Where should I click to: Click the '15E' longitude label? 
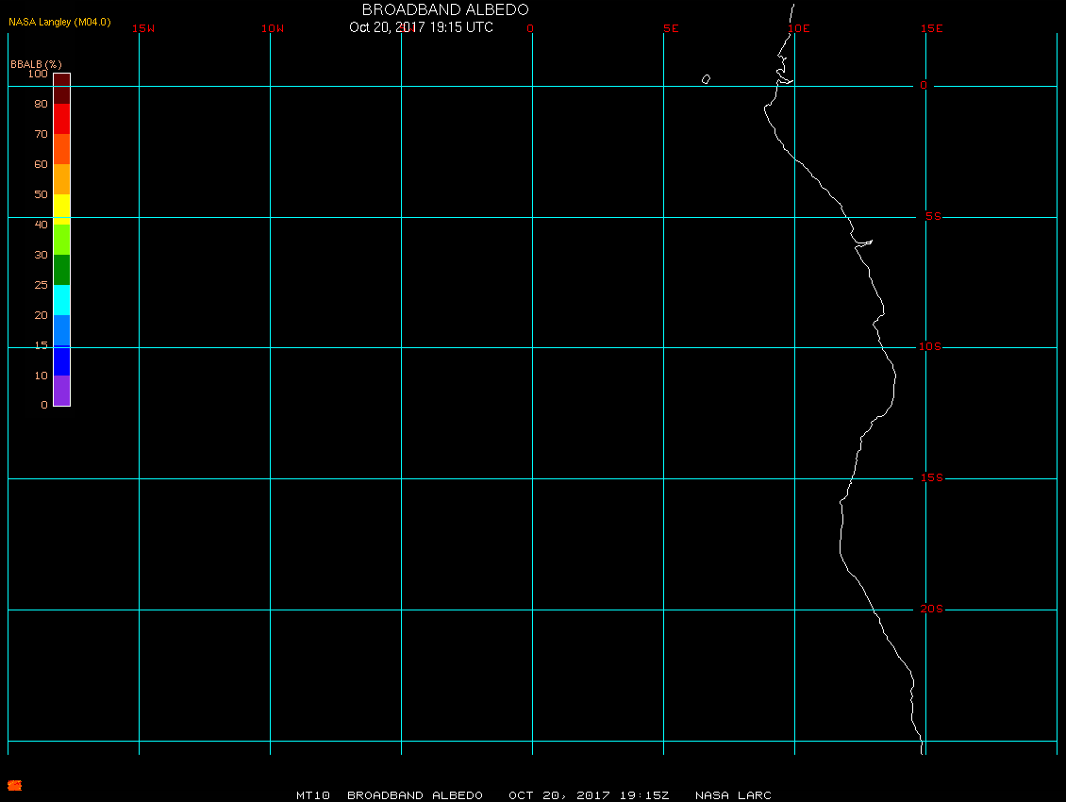pos(932,28)
